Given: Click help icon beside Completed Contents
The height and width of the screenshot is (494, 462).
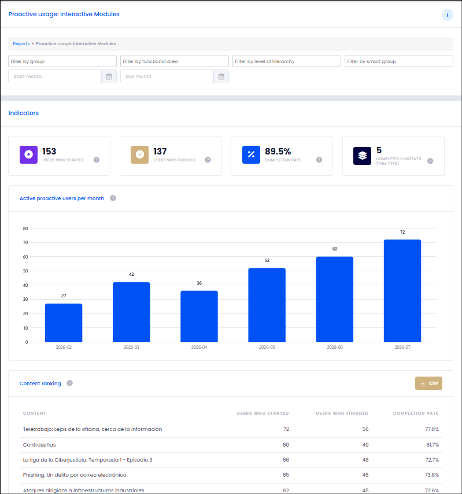Looking at the screenshot, I should coord(430,161).
